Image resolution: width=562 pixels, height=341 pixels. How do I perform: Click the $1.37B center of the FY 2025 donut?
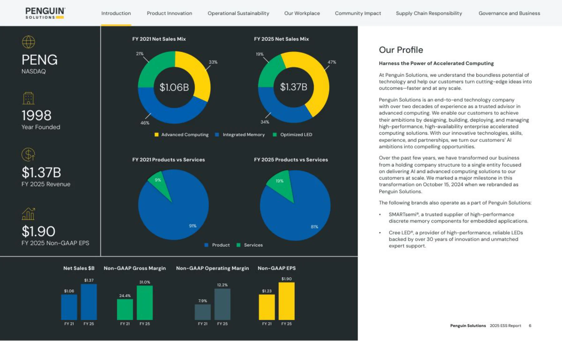tap(294, 87)
